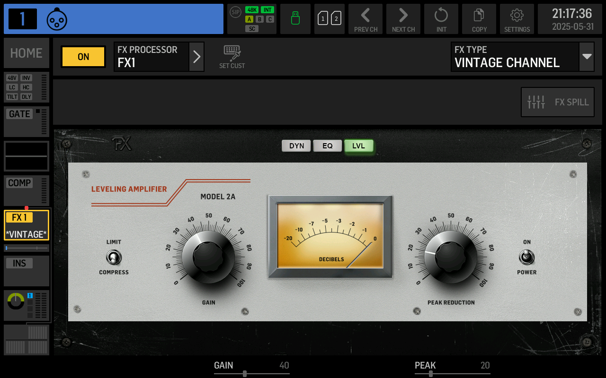Expand the FX PROCESSOR FX1 chevron
The image size is (606, 378).
click(x=197, y=57)
